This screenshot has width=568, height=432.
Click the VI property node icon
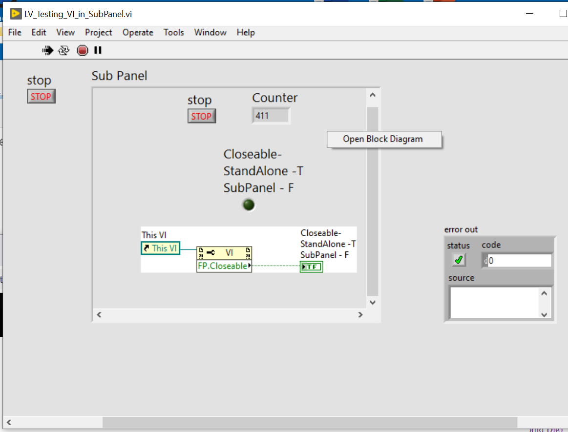224,253
